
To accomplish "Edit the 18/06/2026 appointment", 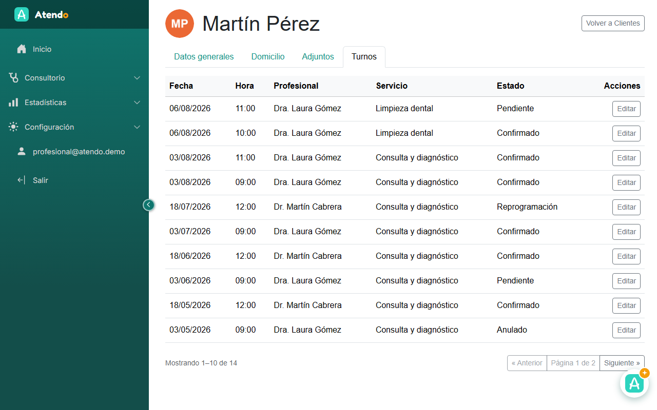I will (x=626, y=256).
